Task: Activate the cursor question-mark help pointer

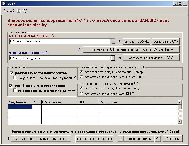Action: [25, 11]
